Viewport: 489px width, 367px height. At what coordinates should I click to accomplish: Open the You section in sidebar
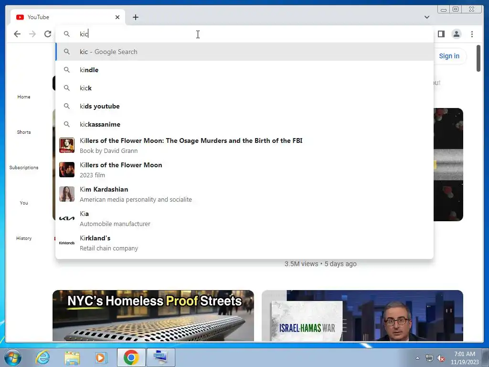pos(24,203)
